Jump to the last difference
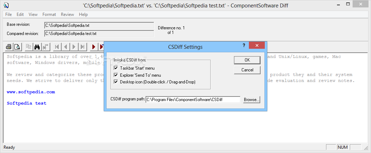The width and height of the screenshot is (371, 153). click(x=82, y=47)
